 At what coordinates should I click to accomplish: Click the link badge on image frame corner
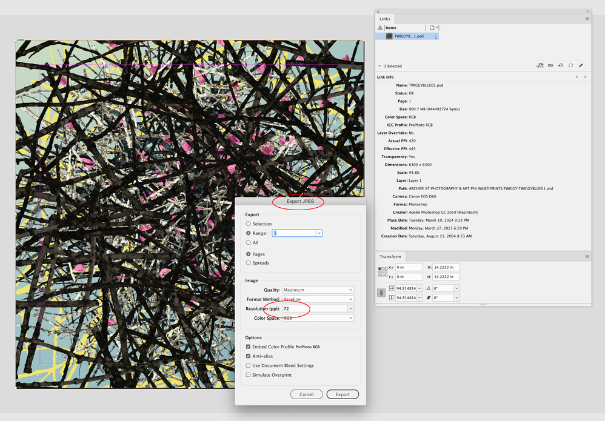(x=21, y=40)
